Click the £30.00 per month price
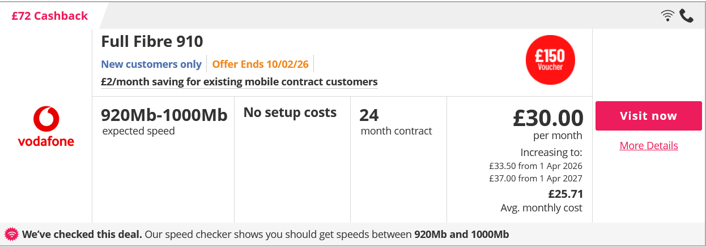Screen dimensions: 706x247 tap(548, 118)
